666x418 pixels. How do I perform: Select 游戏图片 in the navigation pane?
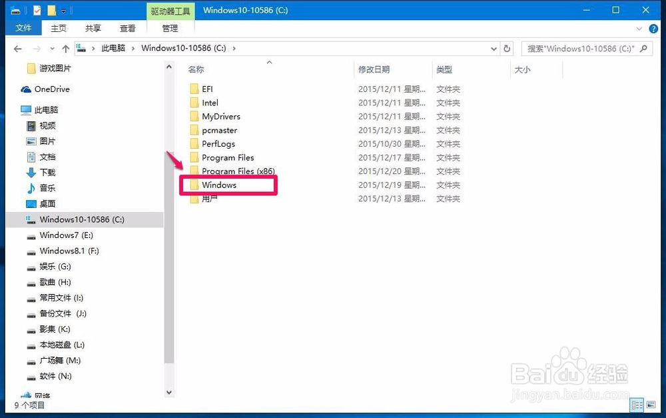pyautogui.click(x=55, y=68)
